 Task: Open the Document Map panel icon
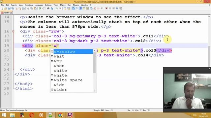pos(88,8)
